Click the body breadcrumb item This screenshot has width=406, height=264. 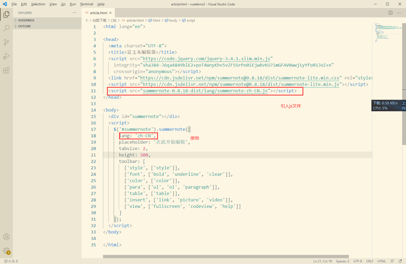pyautogui.click(x=171, y=20)
